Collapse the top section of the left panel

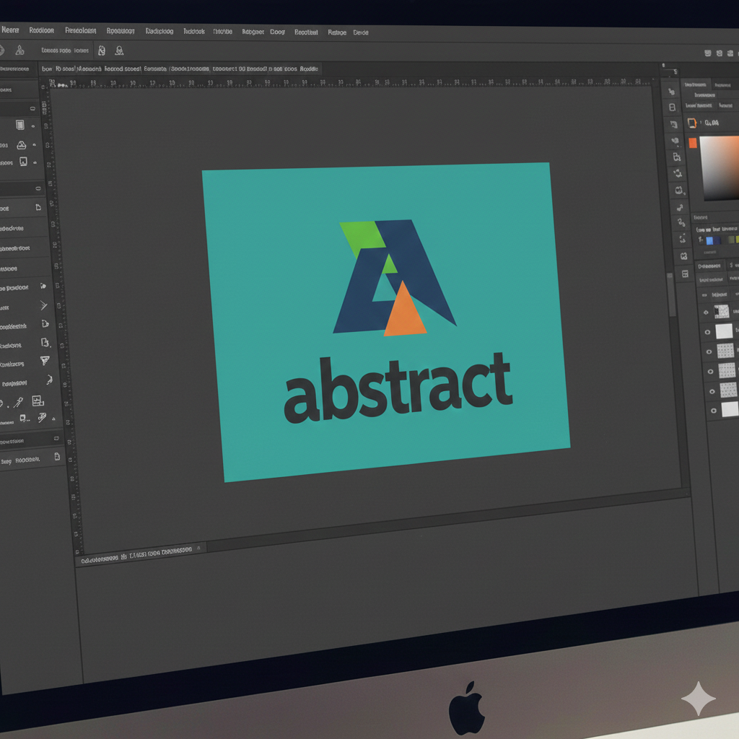(32, 108)
